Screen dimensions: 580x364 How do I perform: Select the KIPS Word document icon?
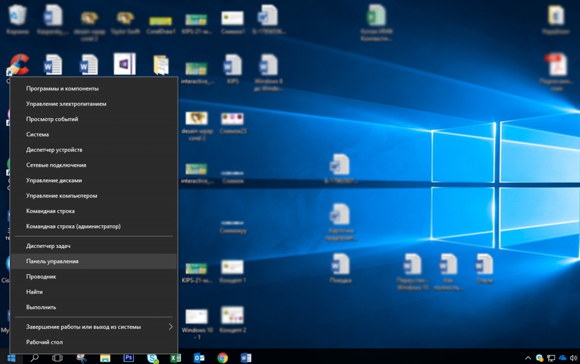[233, 69]
